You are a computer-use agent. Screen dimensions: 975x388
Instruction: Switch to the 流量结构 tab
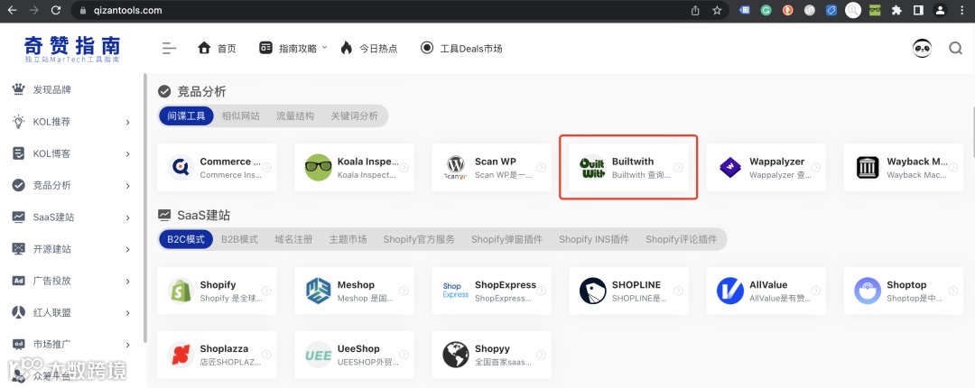click(294, 115)
